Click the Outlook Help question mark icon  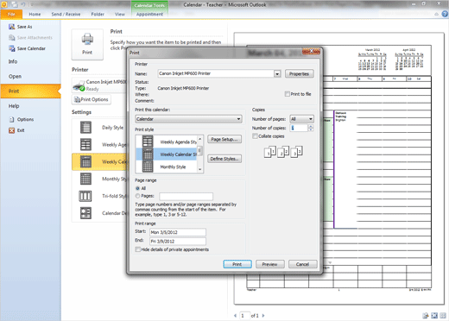[x=445, y=14]
